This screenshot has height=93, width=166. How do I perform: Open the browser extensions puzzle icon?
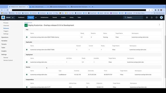coord(156,10)
